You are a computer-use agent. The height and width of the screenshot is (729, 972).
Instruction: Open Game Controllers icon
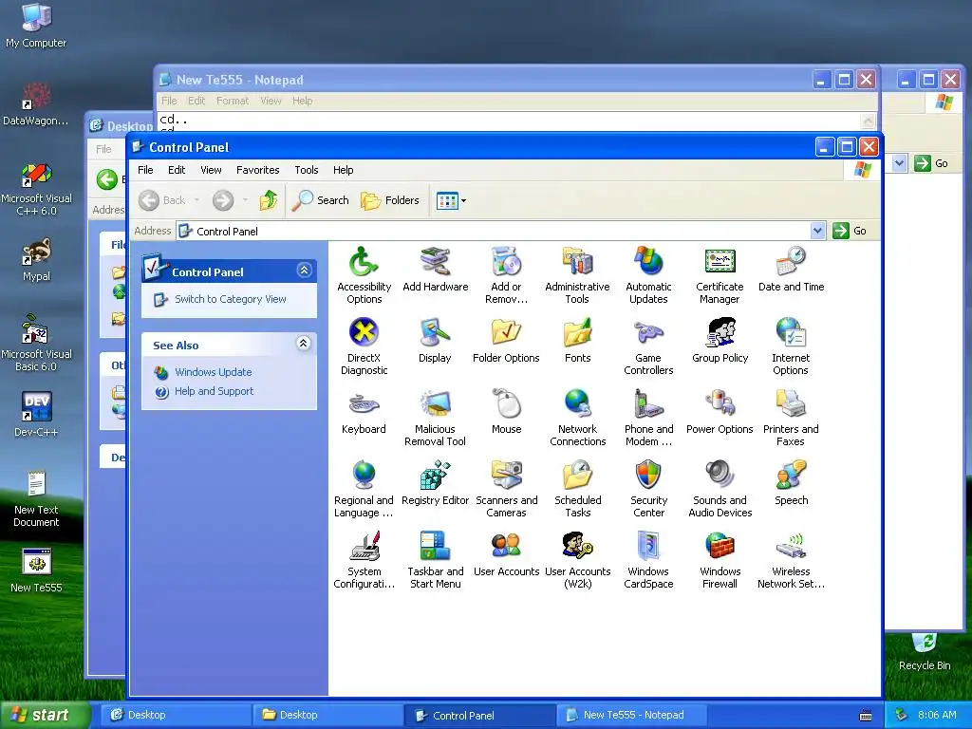coord(648,346)
